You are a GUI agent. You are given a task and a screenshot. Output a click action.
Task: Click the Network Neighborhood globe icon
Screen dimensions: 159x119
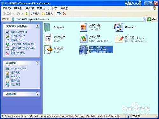point(8,85)
